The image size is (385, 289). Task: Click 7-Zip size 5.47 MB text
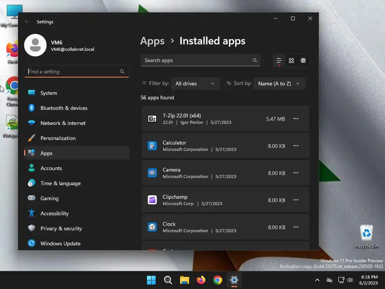point(276,119)
